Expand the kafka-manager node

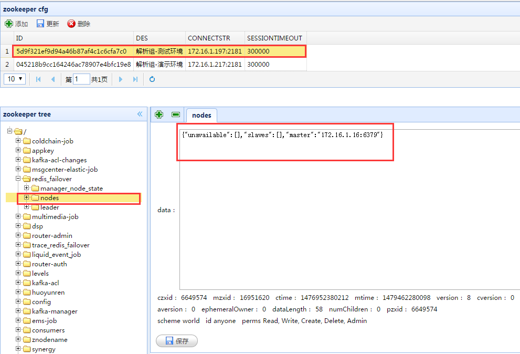click(x=18, y=311)
